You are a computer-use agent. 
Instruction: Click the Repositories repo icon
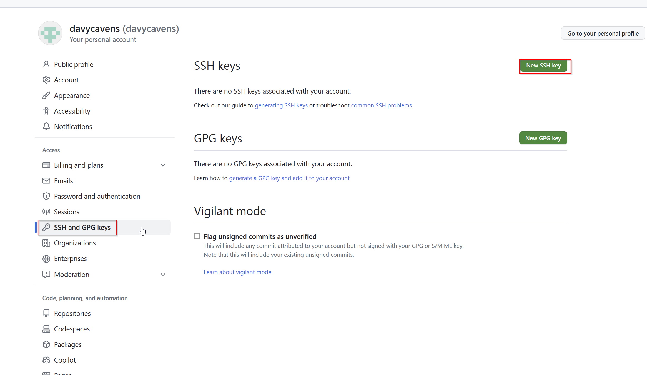46,313
